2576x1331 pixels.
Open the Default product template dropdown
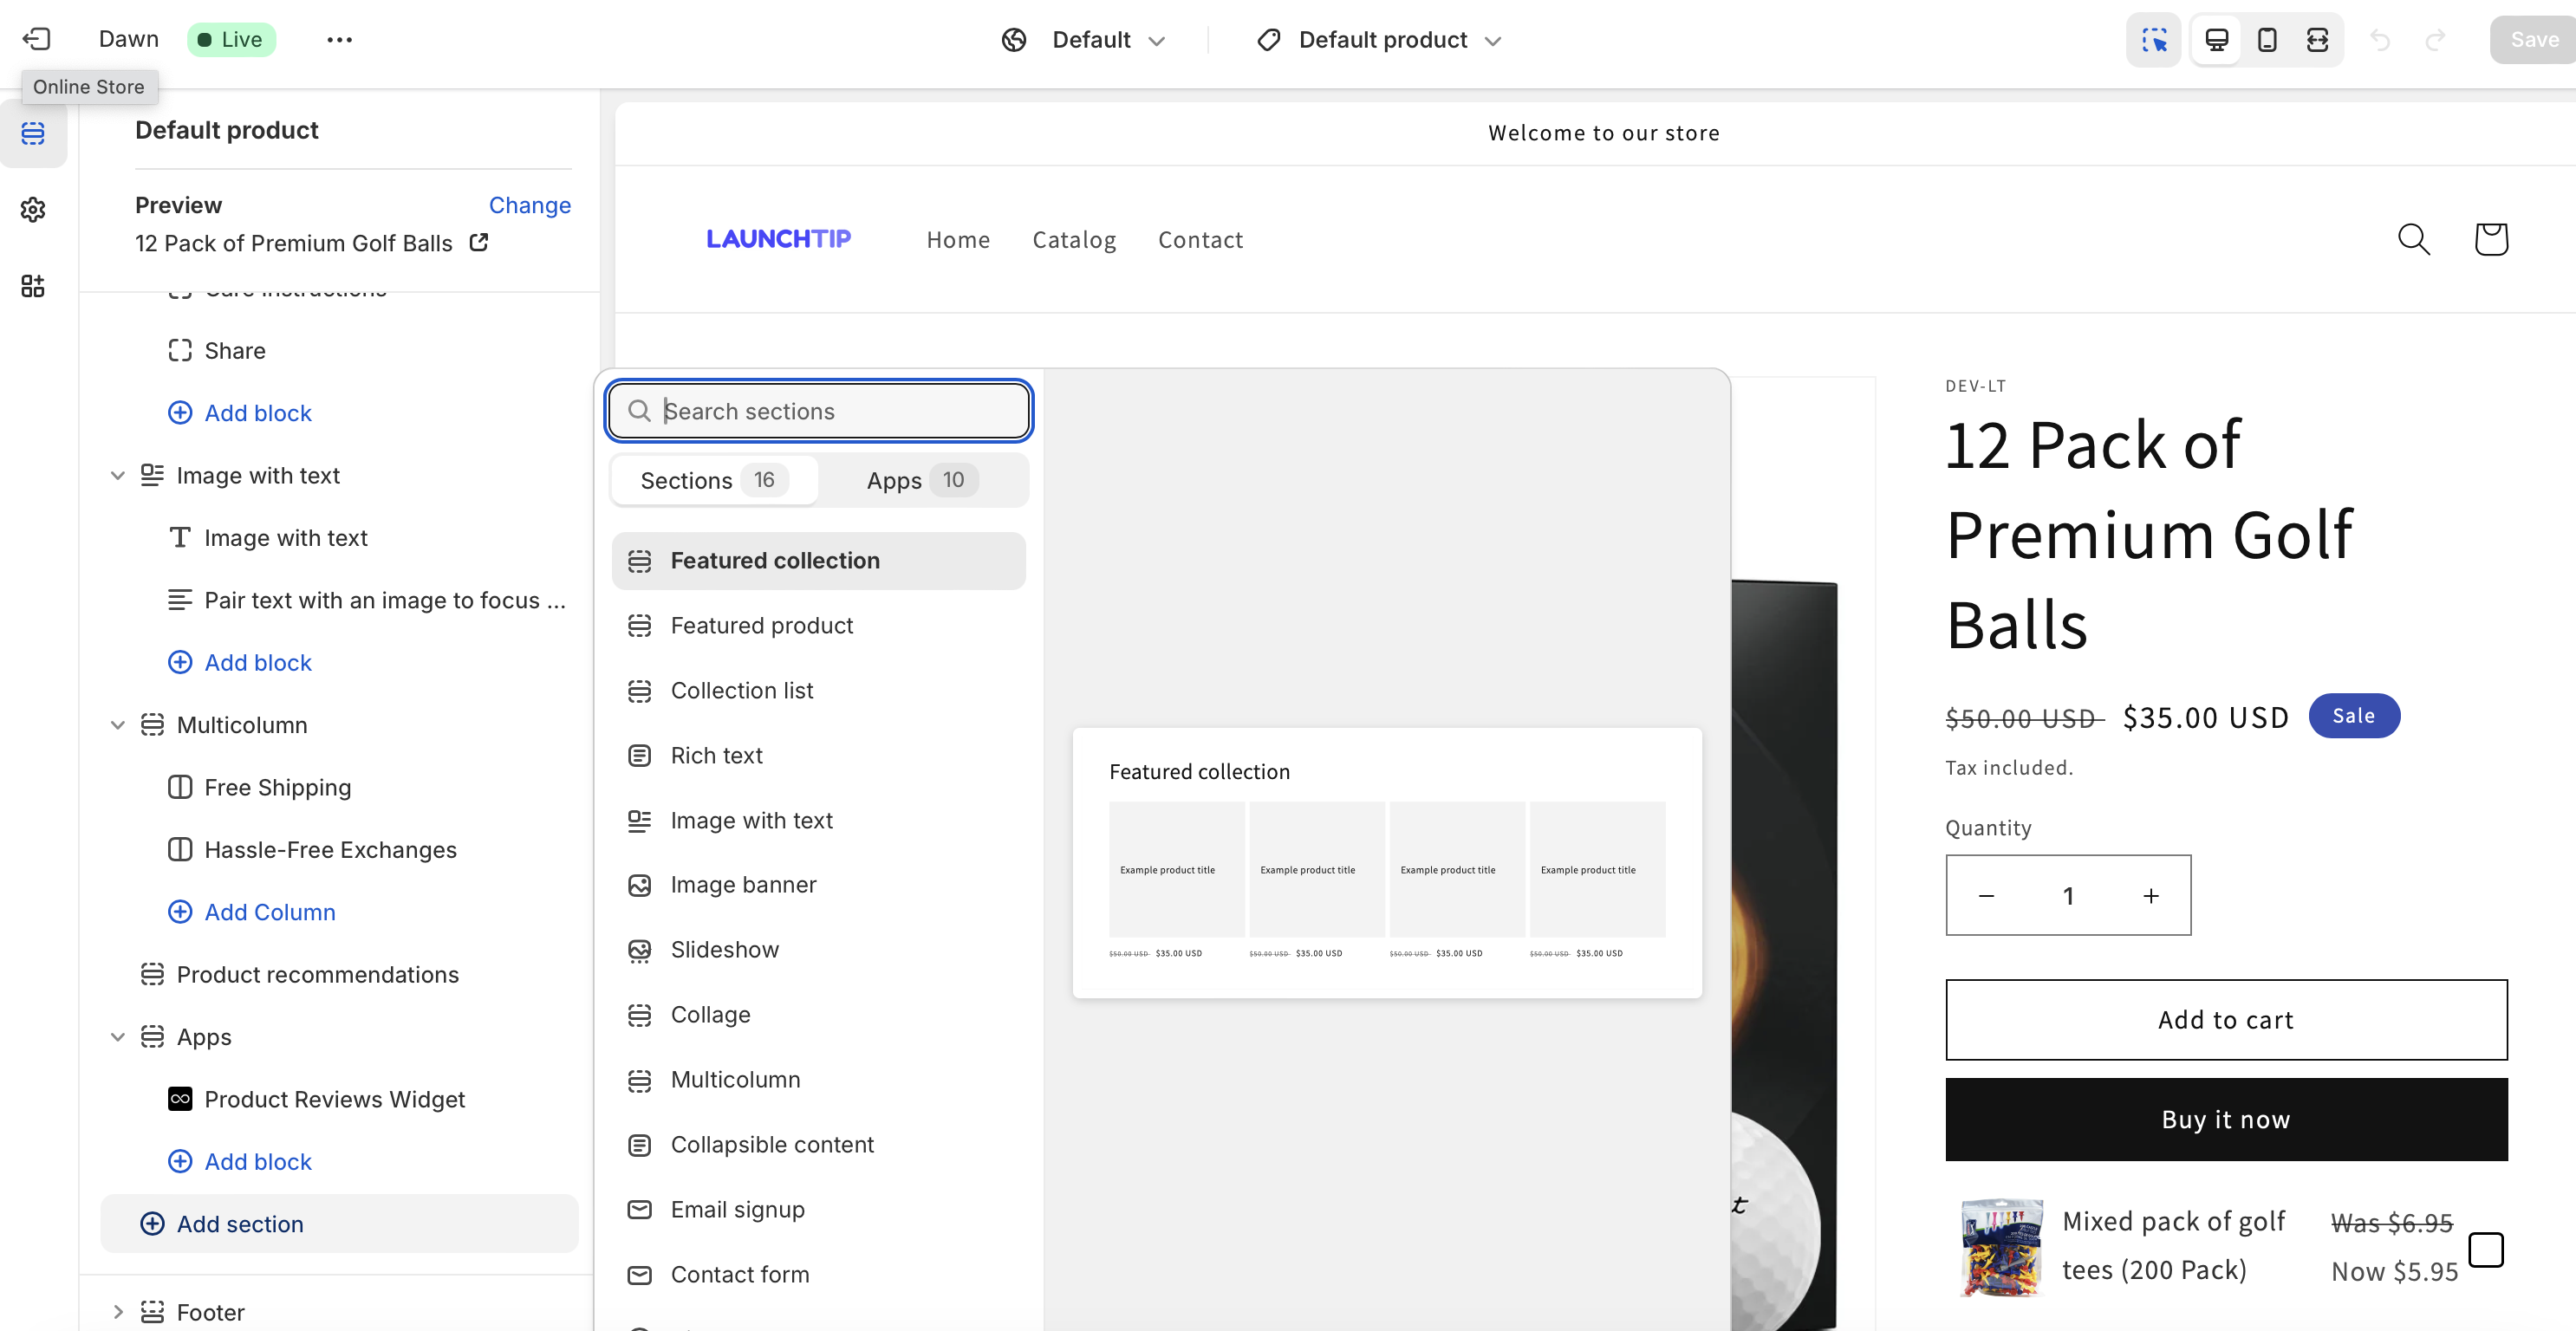pos(1380,39)
